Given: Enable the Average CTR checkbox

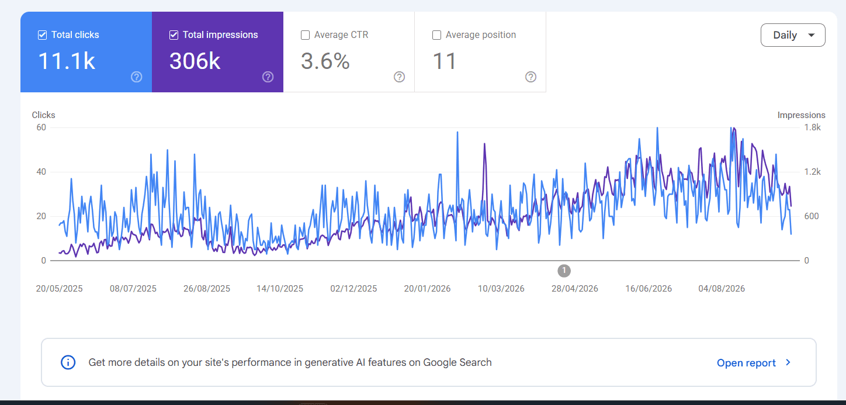Looking at the screenshot, I should pos(305,35).
